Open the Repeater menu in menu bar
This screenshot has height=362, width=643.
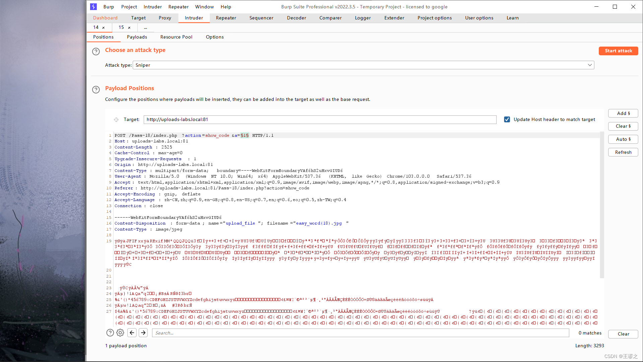pyautogui.click(x=178, y=7)
